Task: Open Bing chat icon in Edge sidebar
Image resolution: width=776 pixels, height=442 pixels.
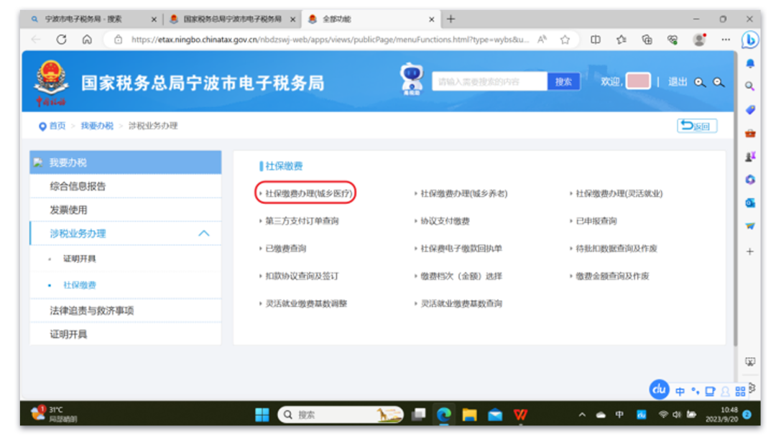Action: click(749, 40)
